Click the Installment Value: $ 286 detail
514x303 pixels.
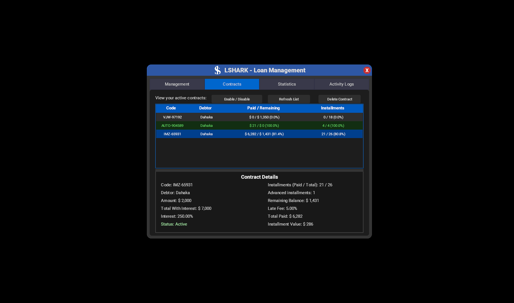290,224
